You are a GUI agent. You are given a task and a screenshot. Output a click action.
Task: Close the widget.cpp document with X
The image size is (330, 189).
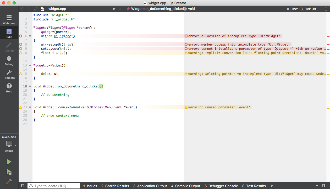tap(120, 9)
